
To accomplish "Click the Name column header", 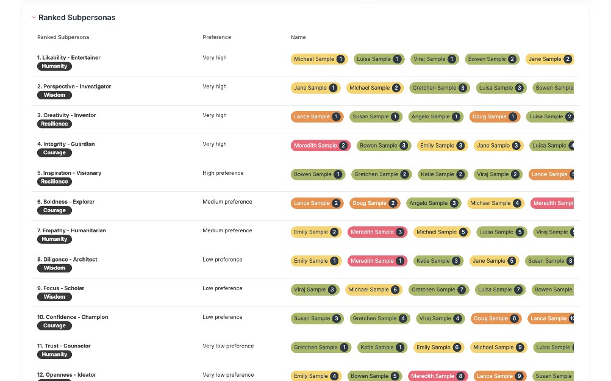I will [x=298, y=37].
